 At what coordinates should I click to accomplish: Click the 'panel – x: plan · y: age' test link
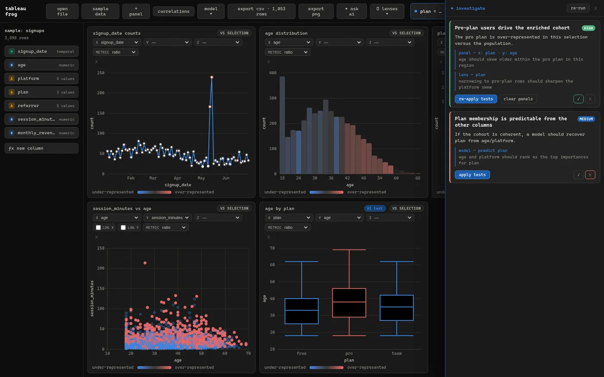pyautogui.click(x=488, y=53)
